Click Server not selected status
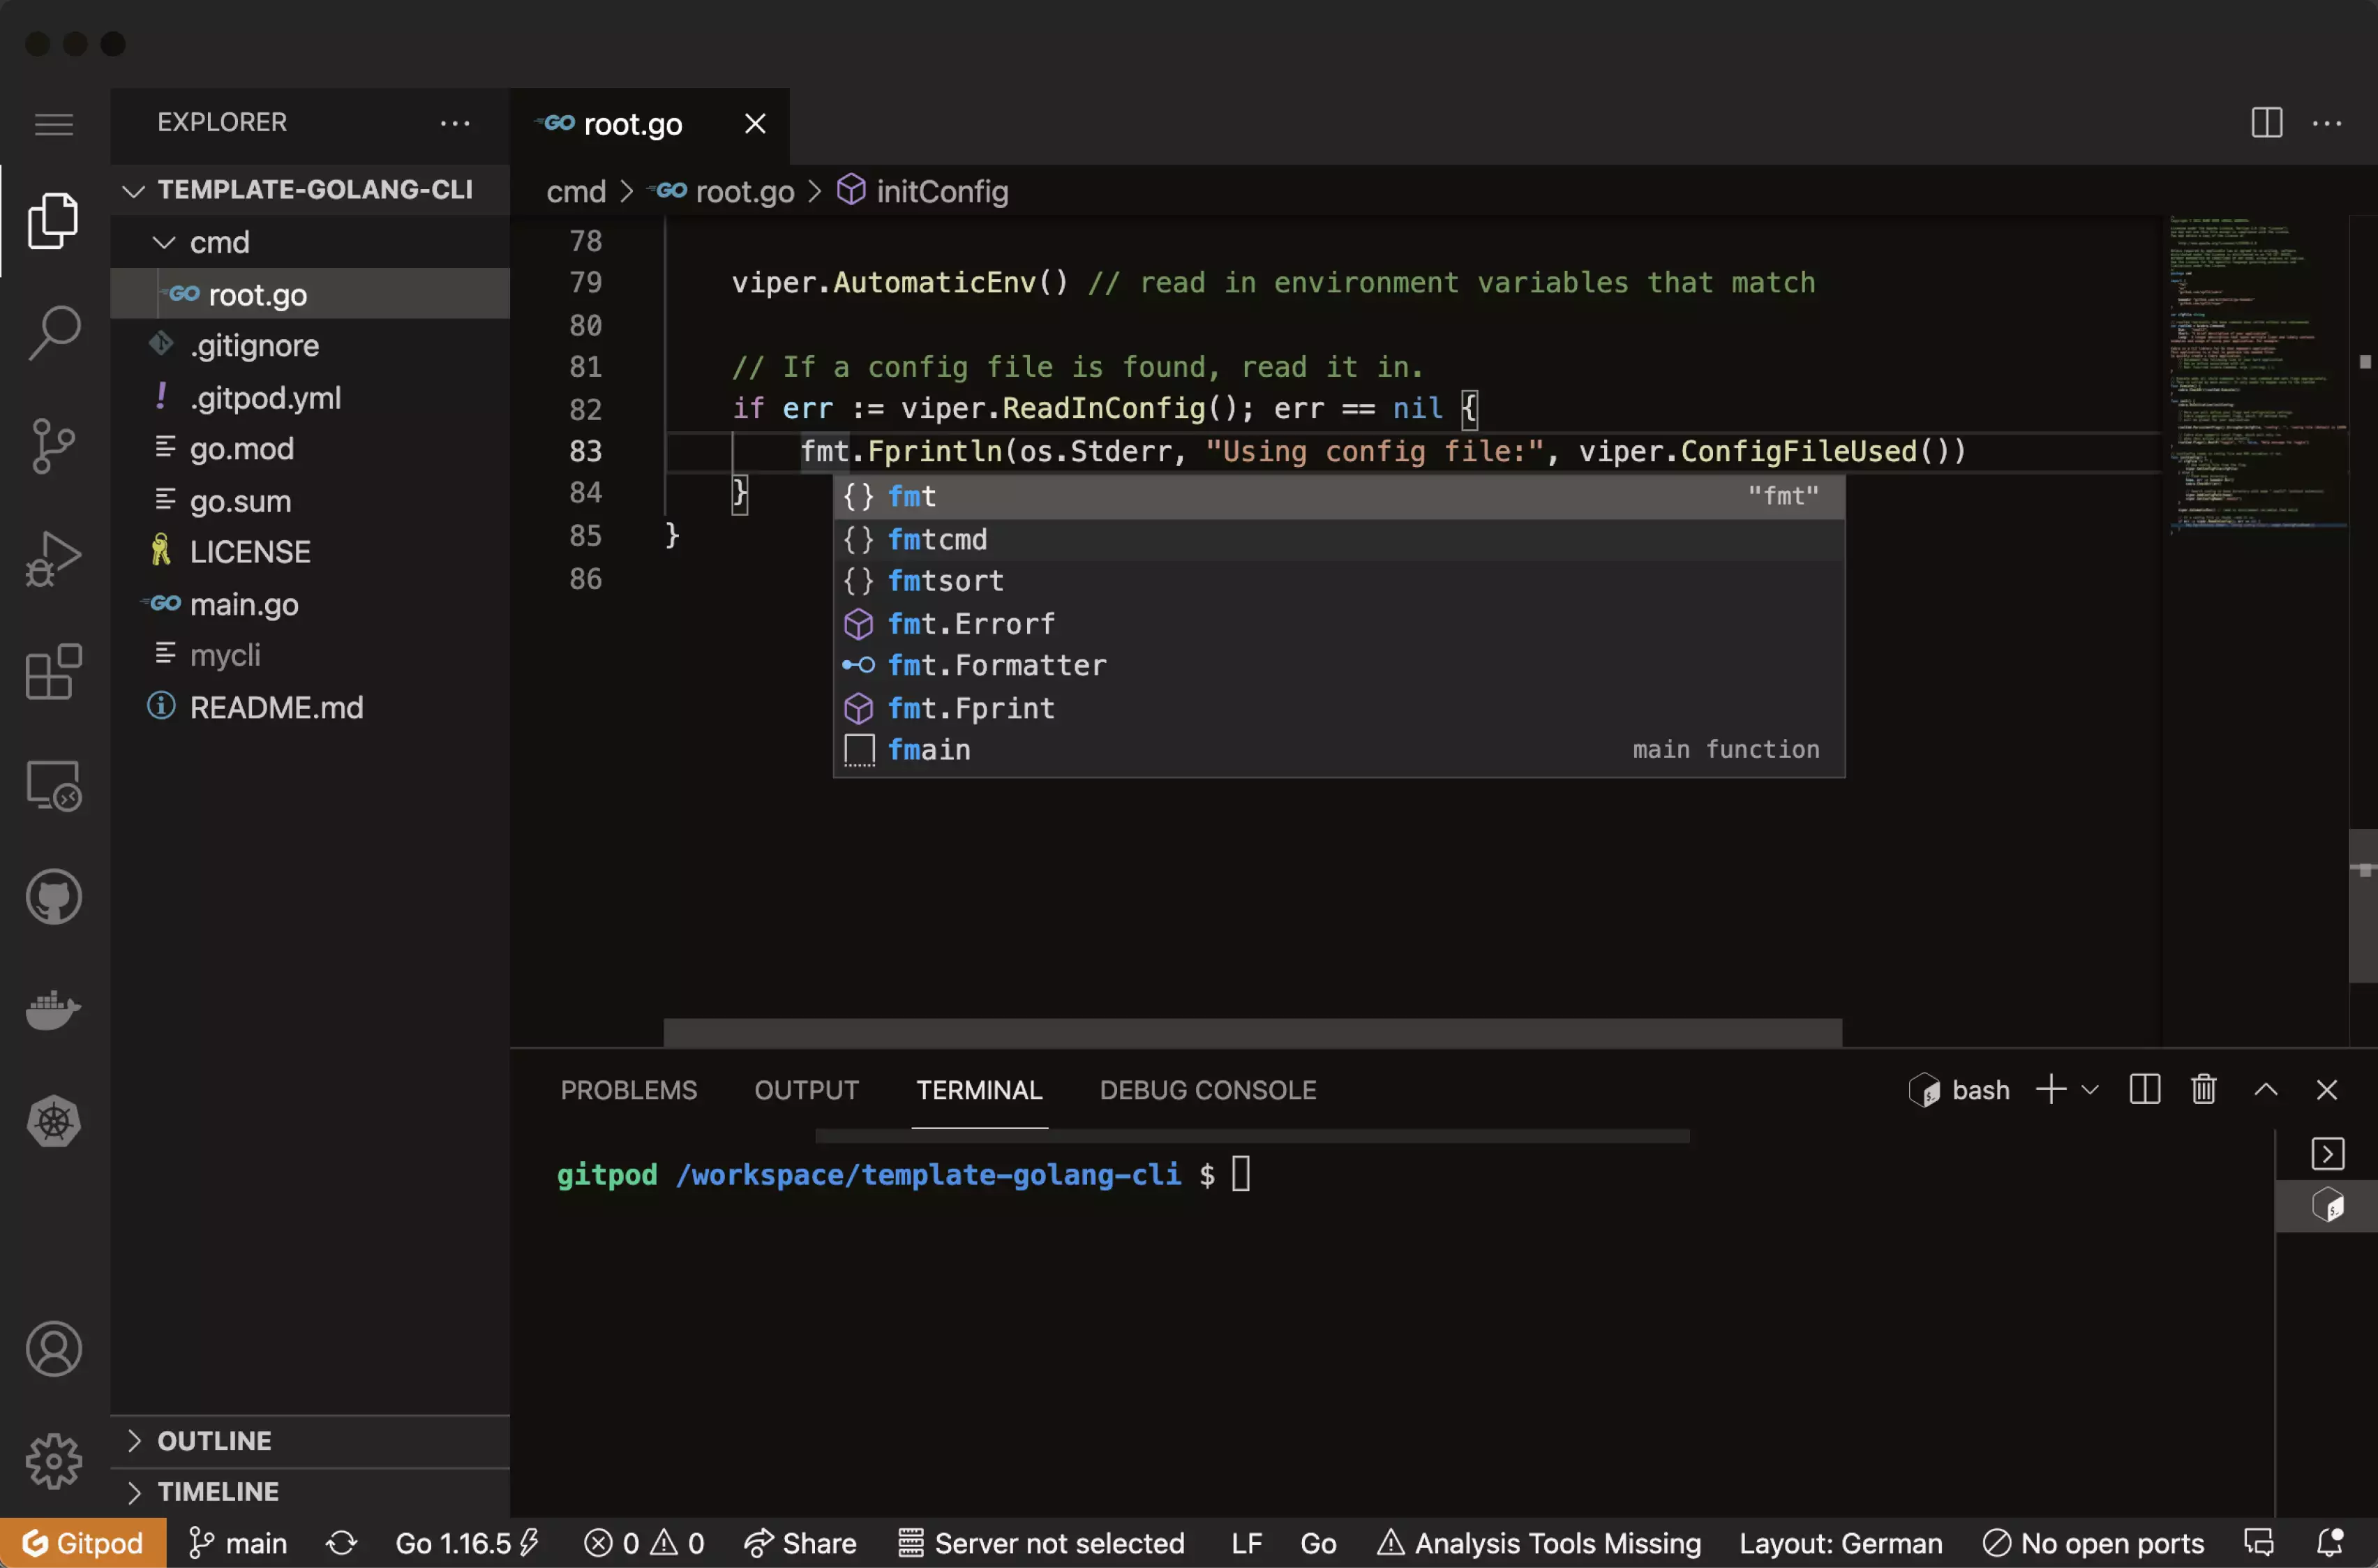The height and width of the screenshot is (1568, 2378). (1040, 1543)
